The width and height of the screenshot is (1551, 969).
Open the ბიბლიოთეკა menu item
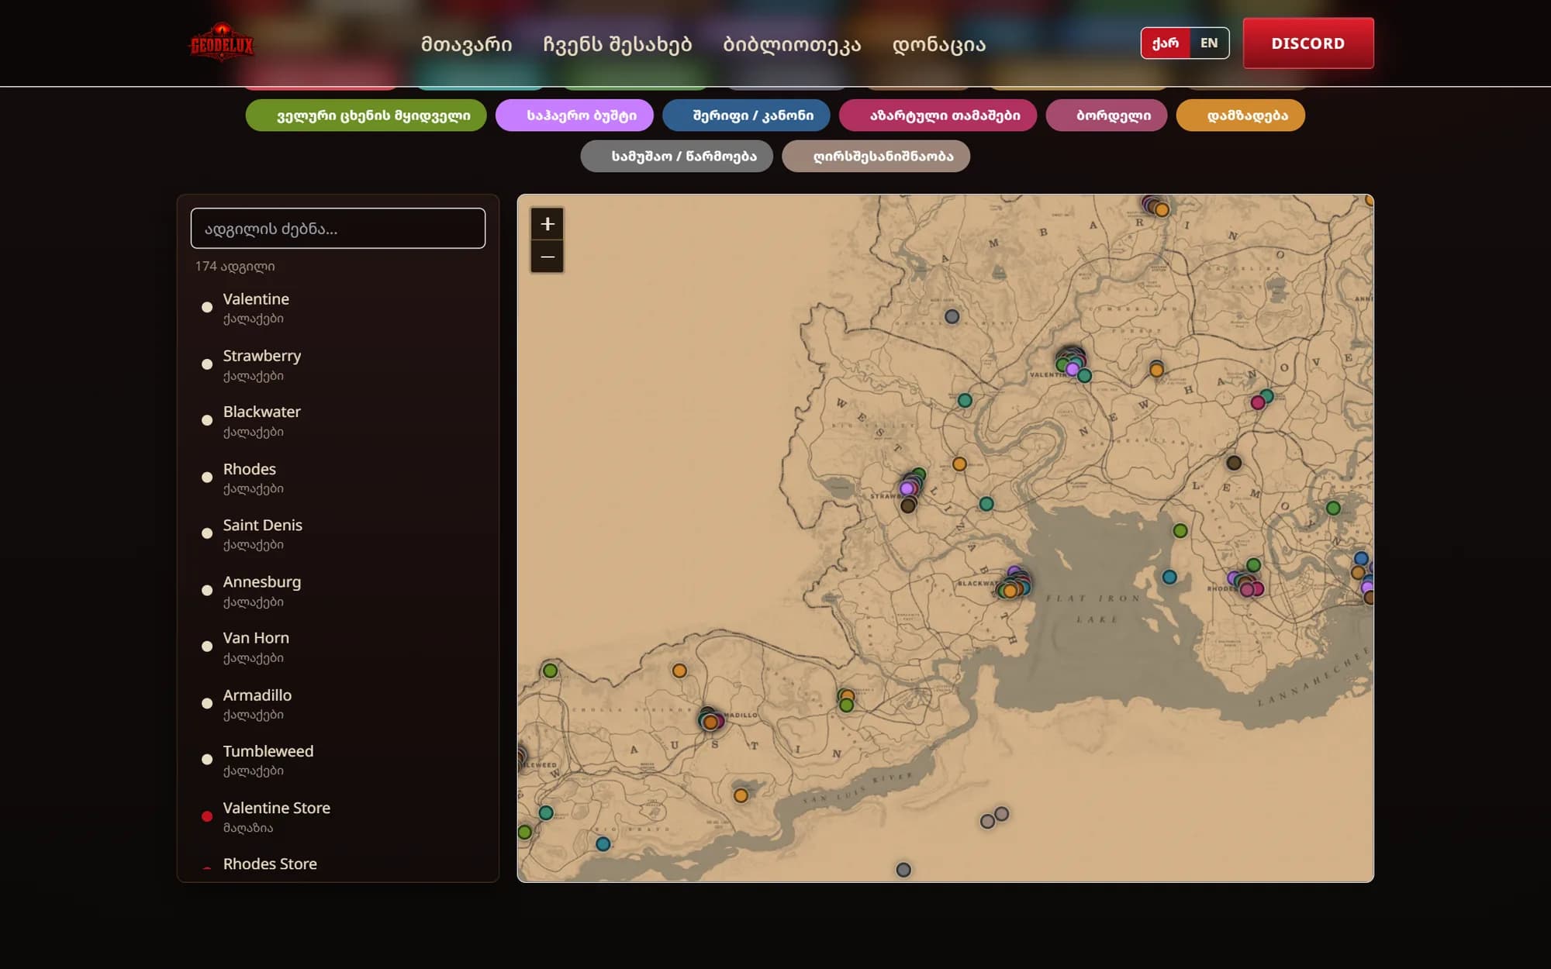(792, 44)
